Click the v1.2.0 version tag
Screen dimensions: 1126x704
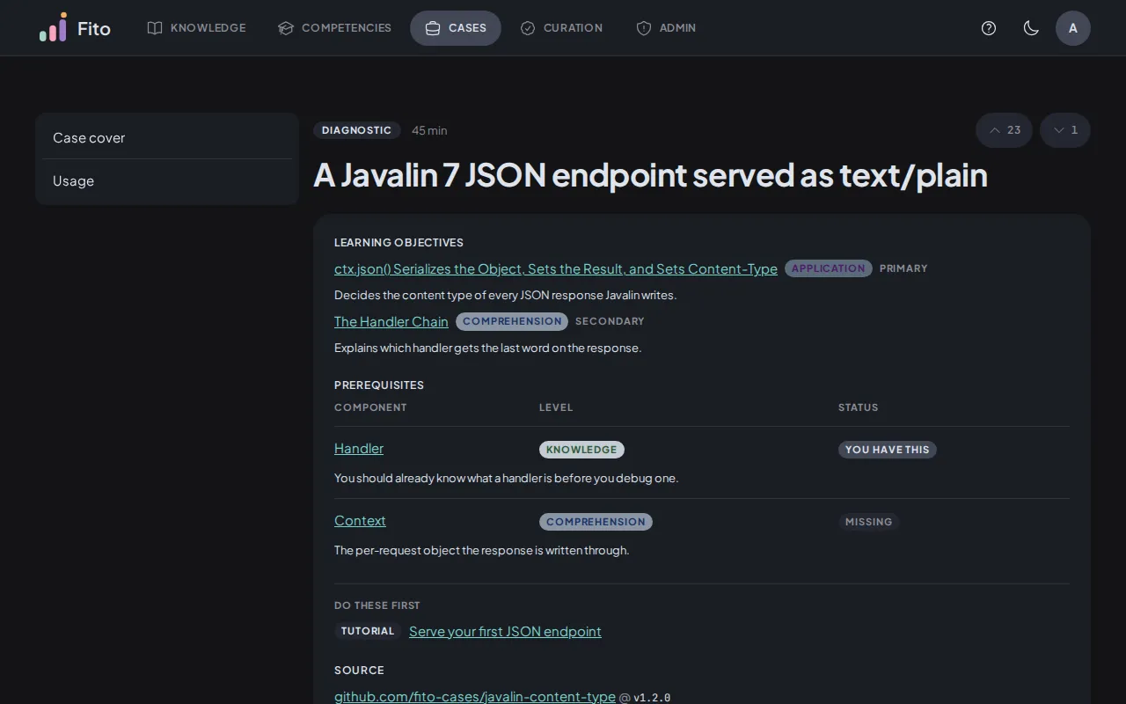(x=652, y=698)
